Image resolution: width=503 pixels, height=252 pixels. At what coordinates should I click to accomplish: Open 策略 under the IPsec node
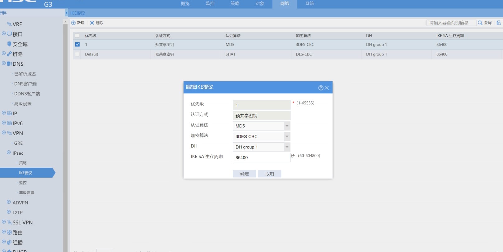[23, 163]
